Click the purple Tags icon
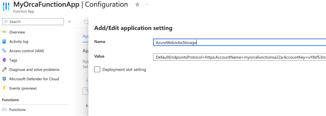326x116 pixels. point(4,60)
